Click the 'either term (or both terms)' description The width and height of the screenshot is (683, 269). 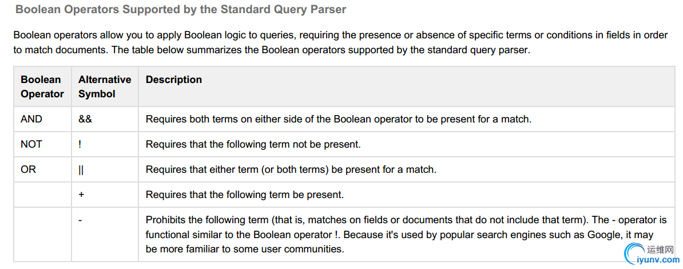click(291, 169)
